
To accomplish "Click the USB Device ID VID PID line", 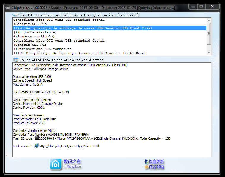I will point(41,92).
